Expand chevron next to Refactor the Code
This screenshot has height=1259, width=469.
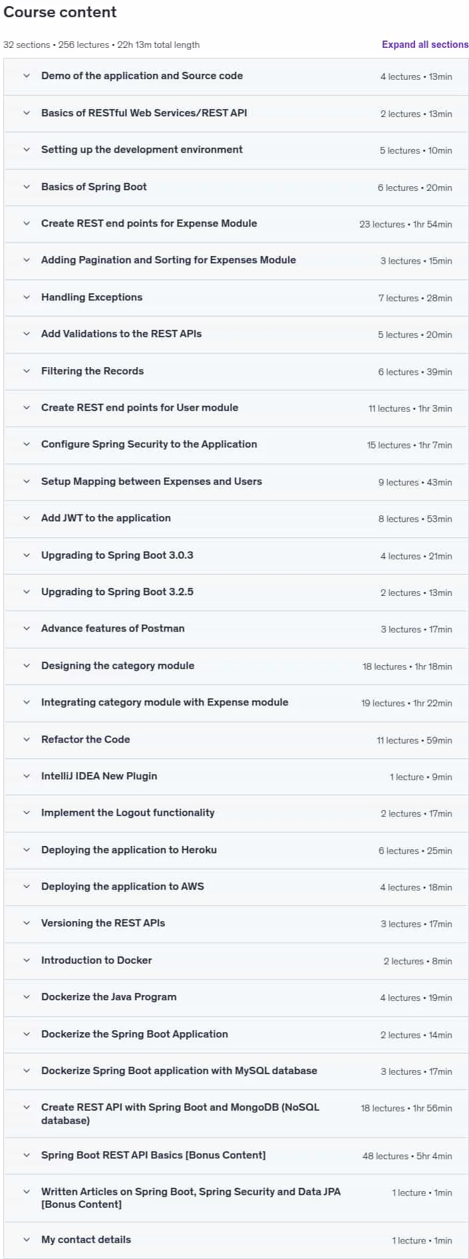coord(27,740)
